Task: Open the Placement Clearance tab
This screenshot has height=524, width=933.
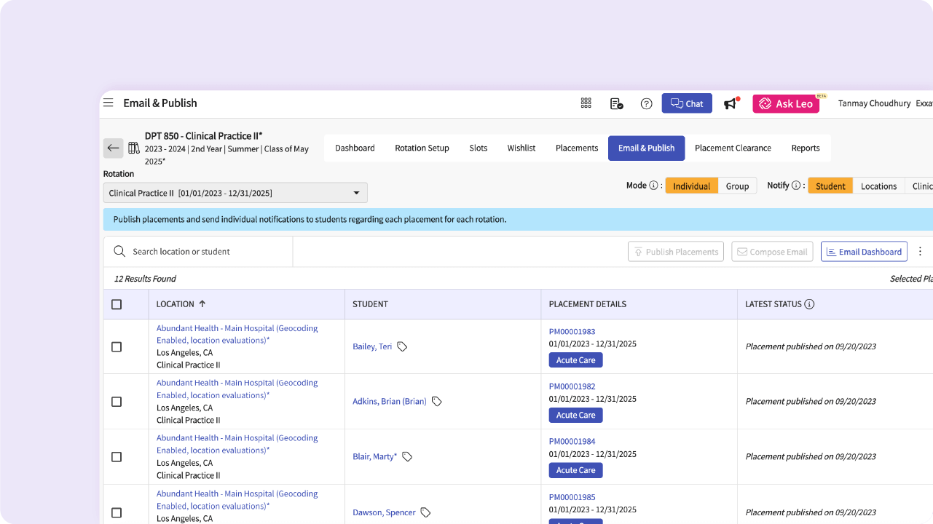Action: 733,148
